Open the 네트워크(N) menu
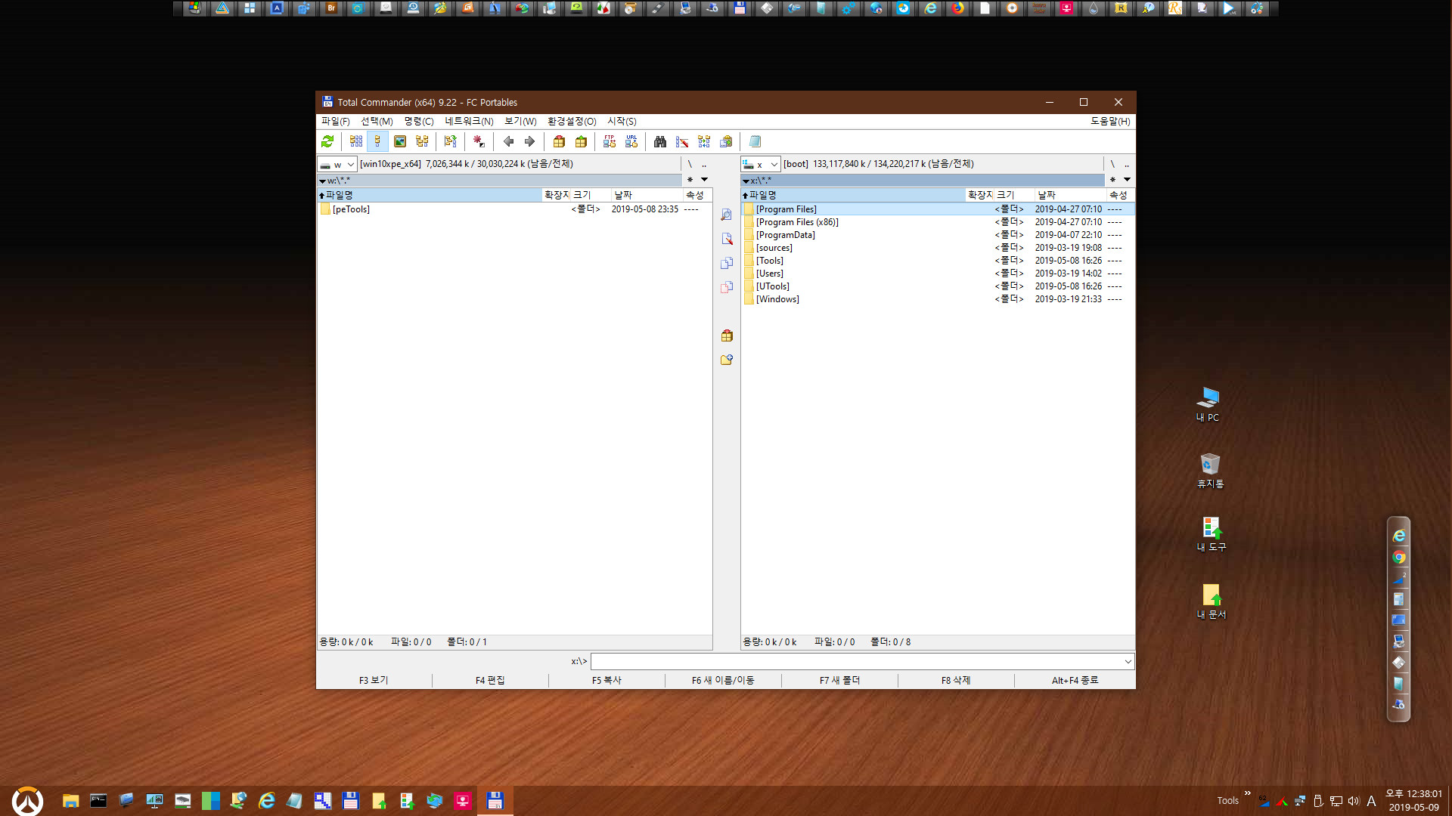 469,121
